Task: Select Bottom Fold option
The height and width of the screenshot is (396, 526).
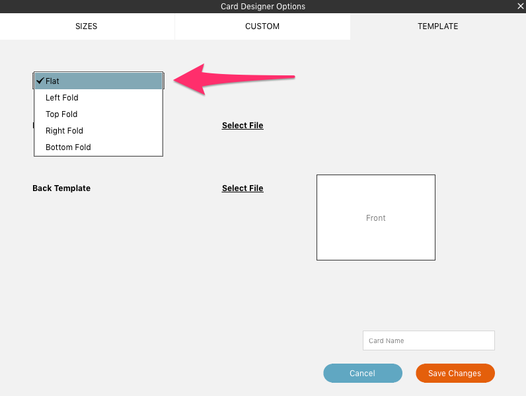Action: (x=98, y=147)
